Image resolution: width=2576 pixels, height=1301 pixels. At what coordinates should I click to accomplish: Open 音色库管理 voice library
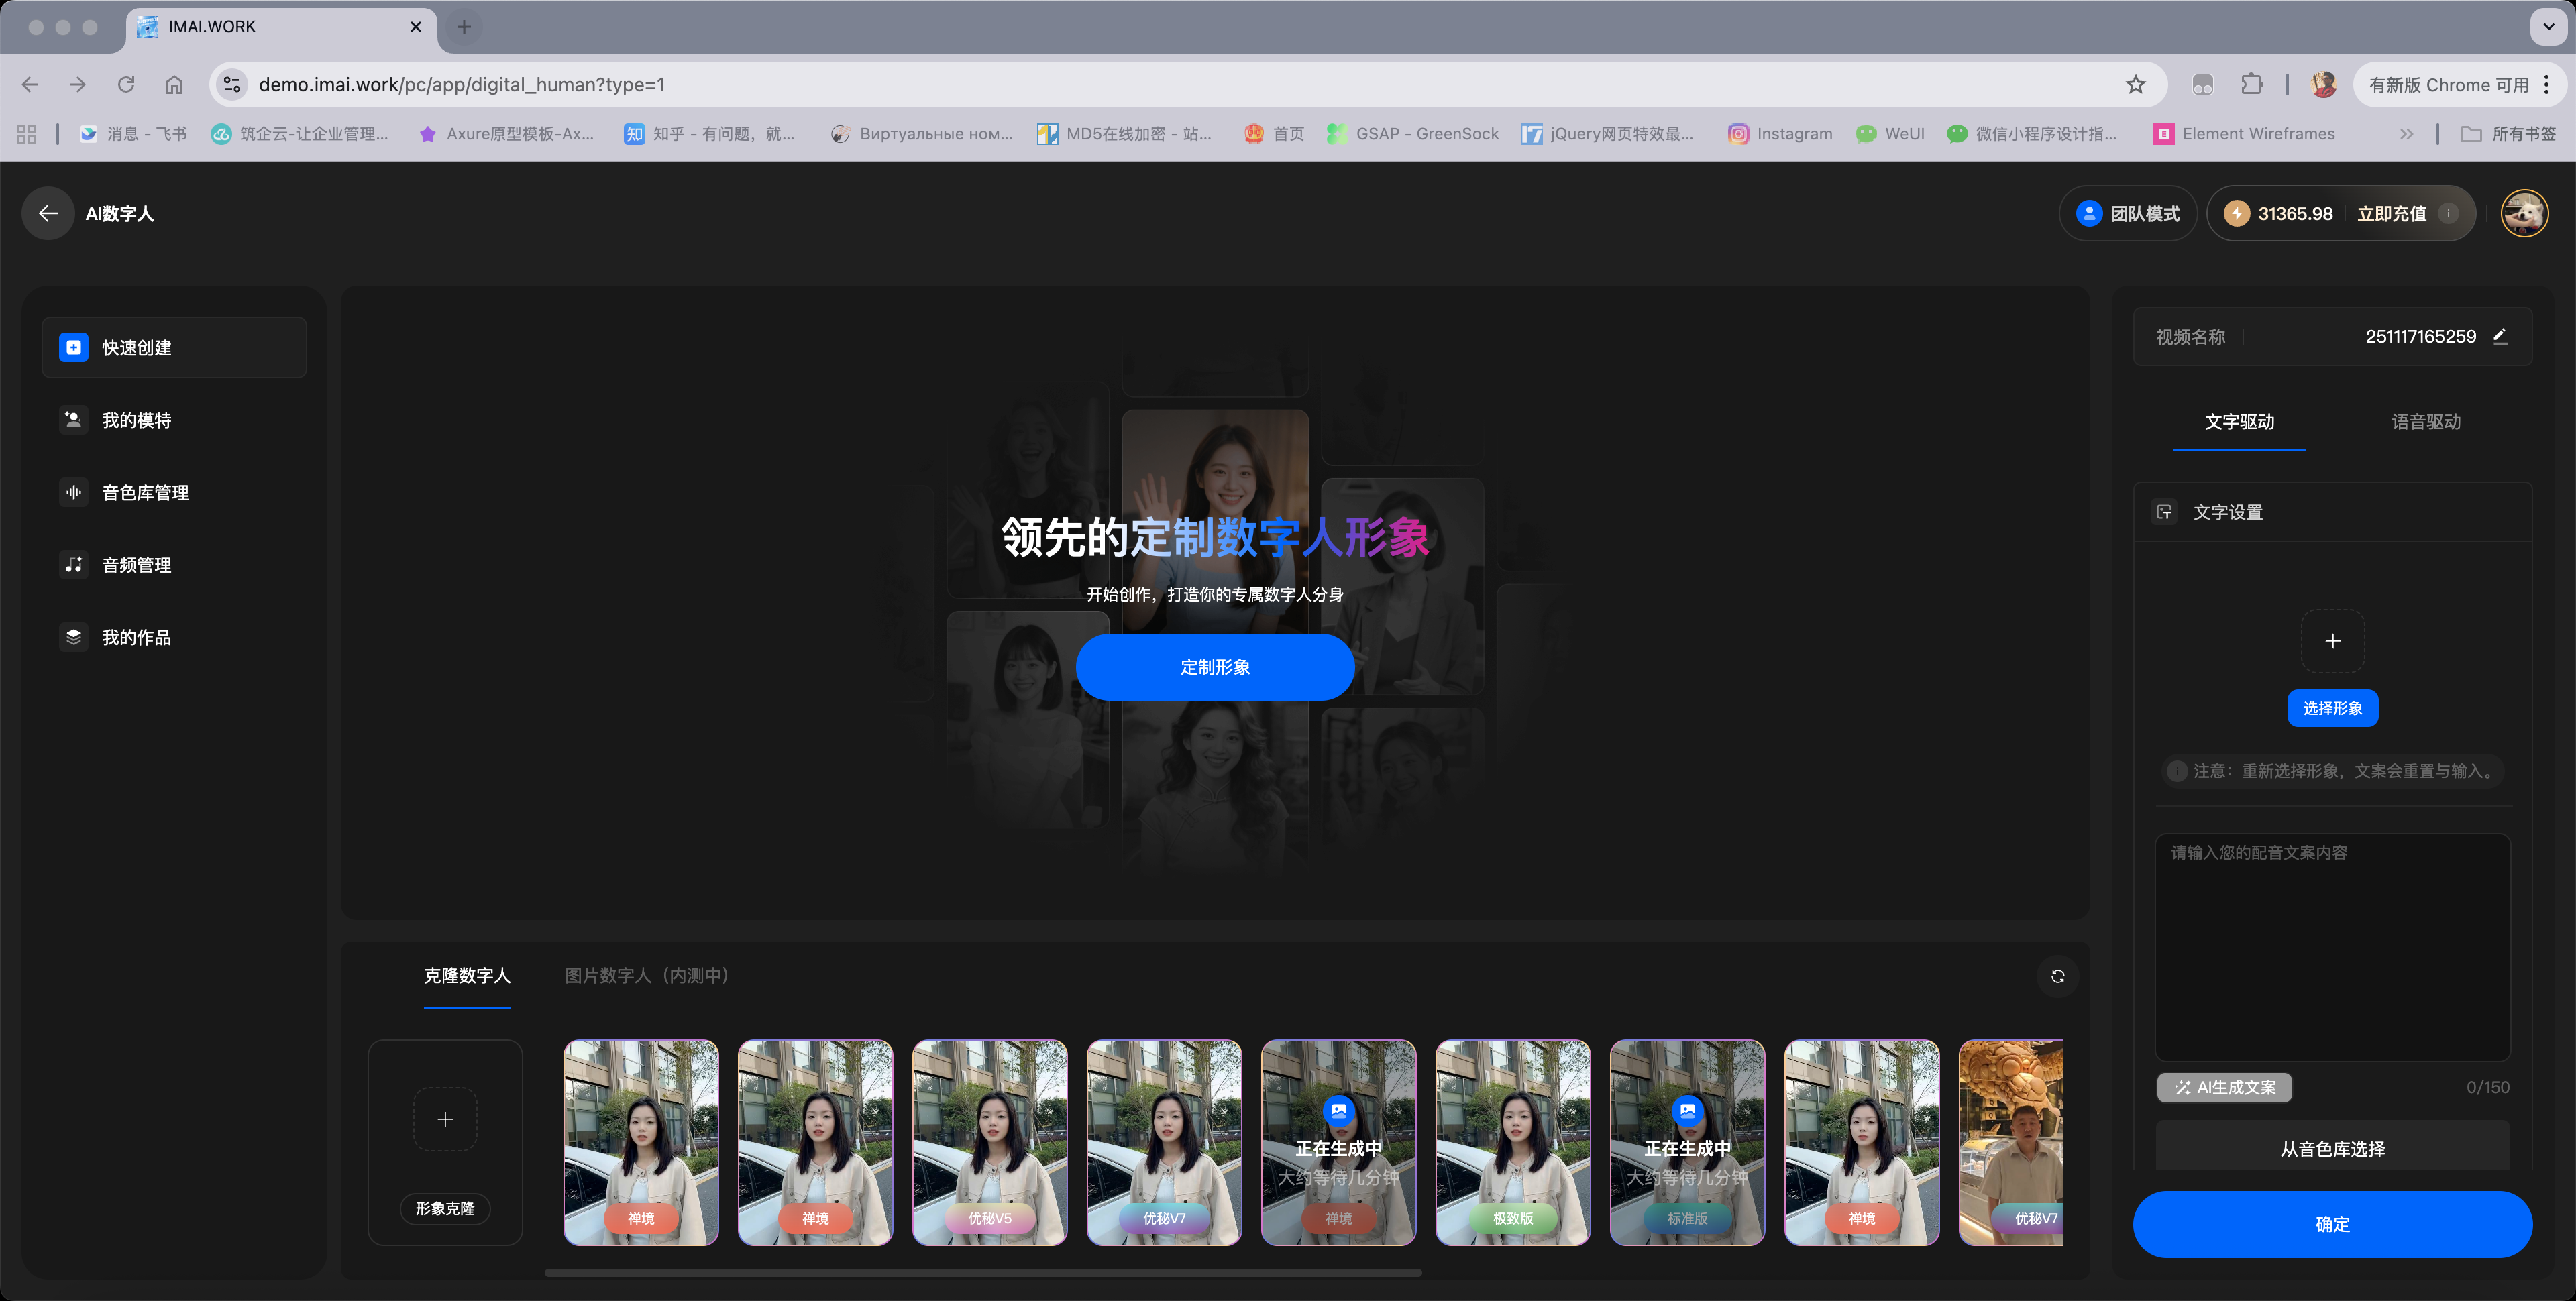(x=145, y=493)
